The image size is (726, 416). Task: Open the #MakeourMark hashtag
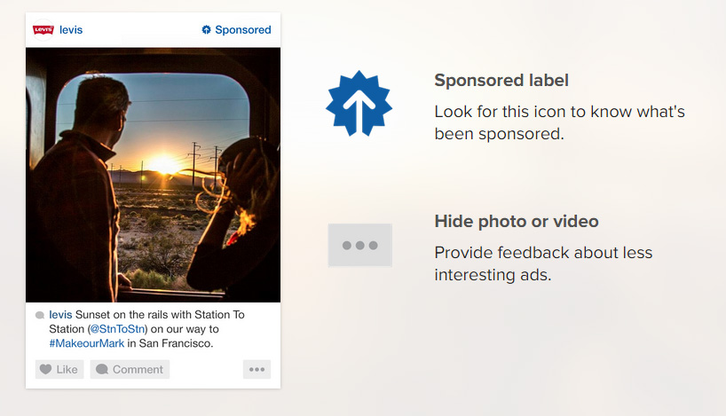pyautogui.click(x=86, y=343)
